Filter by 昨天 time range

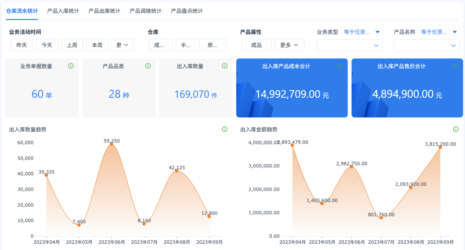pos(22,45)
